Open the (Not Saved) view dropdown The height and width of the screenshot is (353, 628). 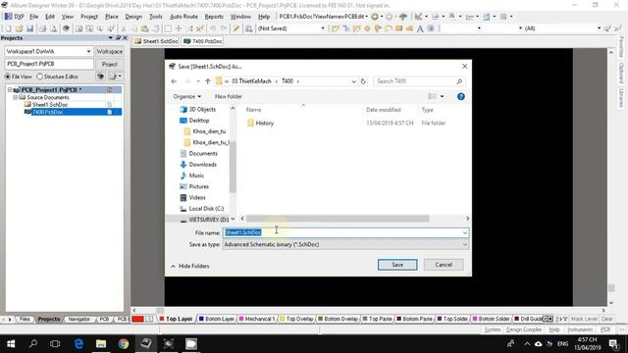pos(323,28)
